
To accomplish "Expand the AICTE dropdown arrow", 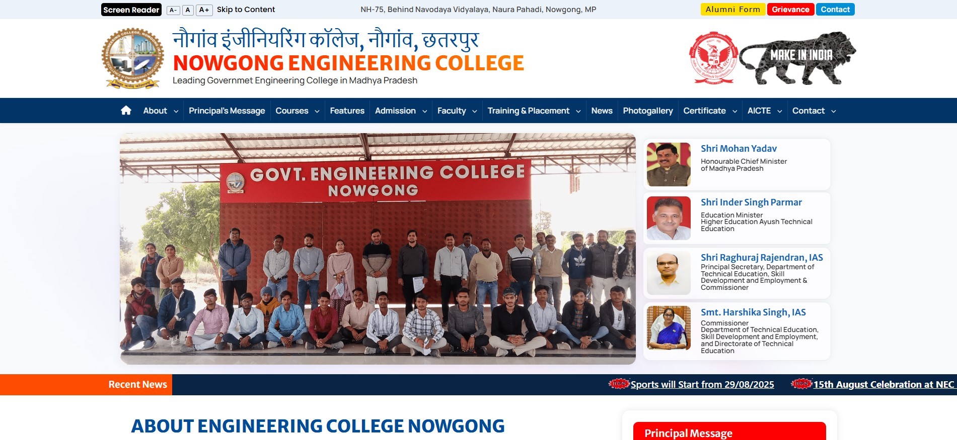I will click(780, 112).
